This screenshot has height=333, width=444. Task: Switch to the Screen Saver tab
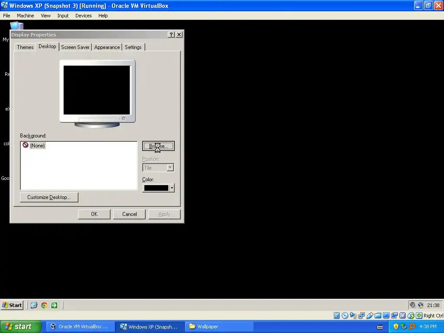(x=75, y=47)
